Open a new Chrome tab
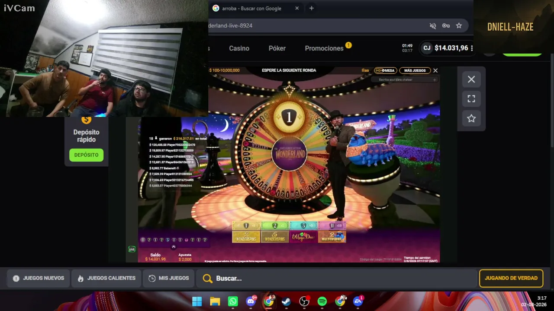554x311 pixels. coord(311,8)
